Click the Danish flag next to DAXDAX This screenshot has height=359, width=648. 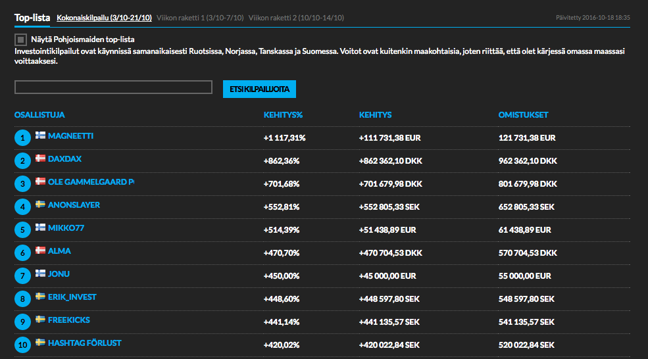click(x=41, y=158)
